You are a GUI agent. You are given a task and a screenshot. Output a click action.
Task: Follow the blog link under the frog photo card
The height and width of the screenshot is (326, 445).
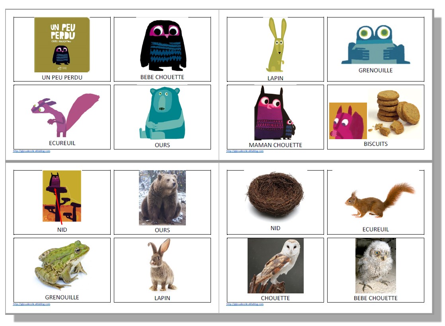point(31,304)
